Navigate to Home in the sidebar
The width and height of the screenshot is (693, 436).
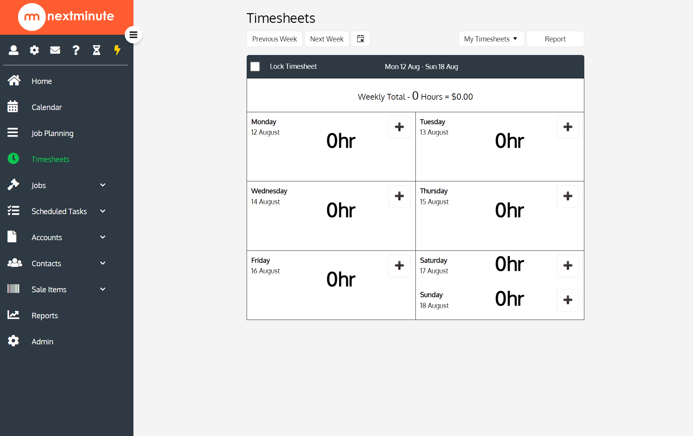[x=41, y=81]
